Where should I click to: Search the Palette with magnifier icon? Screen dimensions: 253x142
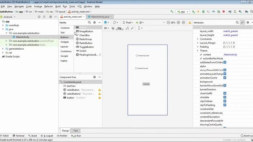point(89,22)
